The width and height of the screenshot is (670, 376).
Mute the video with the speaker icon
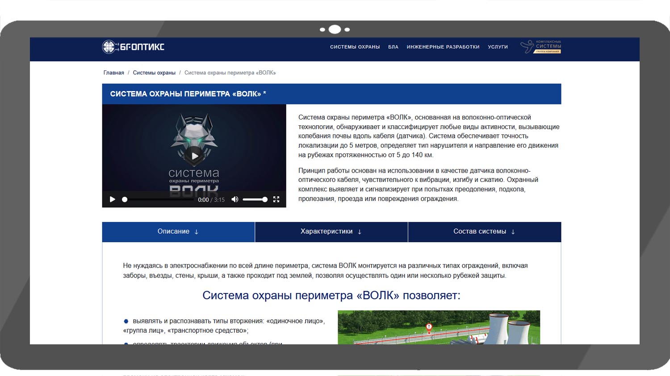[234, 199]
